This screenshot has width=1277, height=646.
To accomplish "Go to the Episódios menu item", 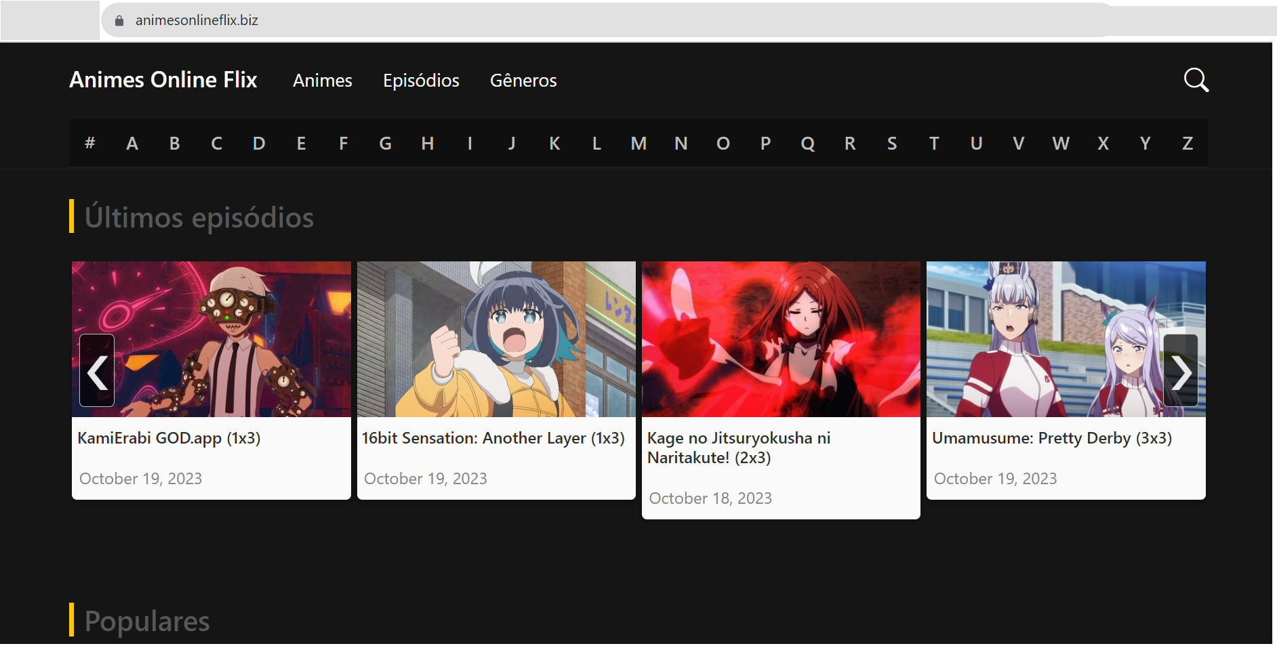I will [x=421, y=81].
